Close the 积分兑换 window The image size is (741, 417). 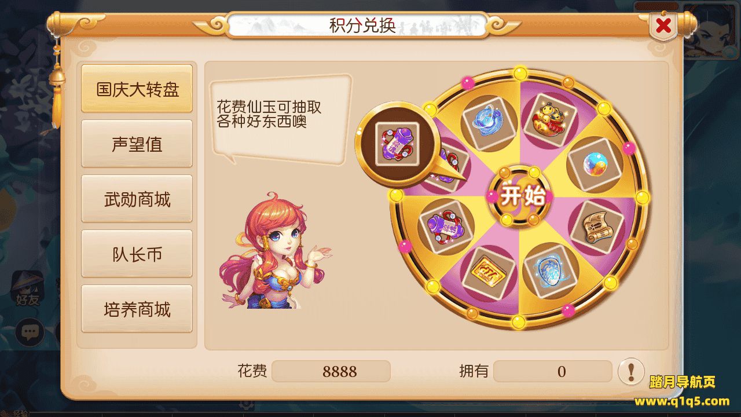(663, 25)
